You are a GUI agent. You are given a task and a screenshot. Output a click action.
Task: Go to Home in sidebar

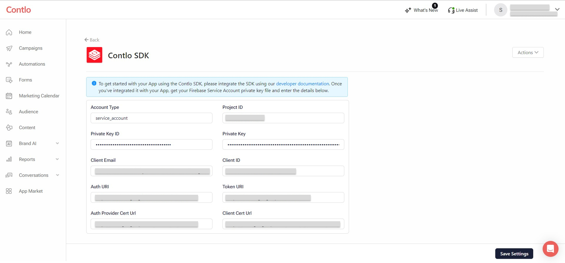(x=25, y=32)
